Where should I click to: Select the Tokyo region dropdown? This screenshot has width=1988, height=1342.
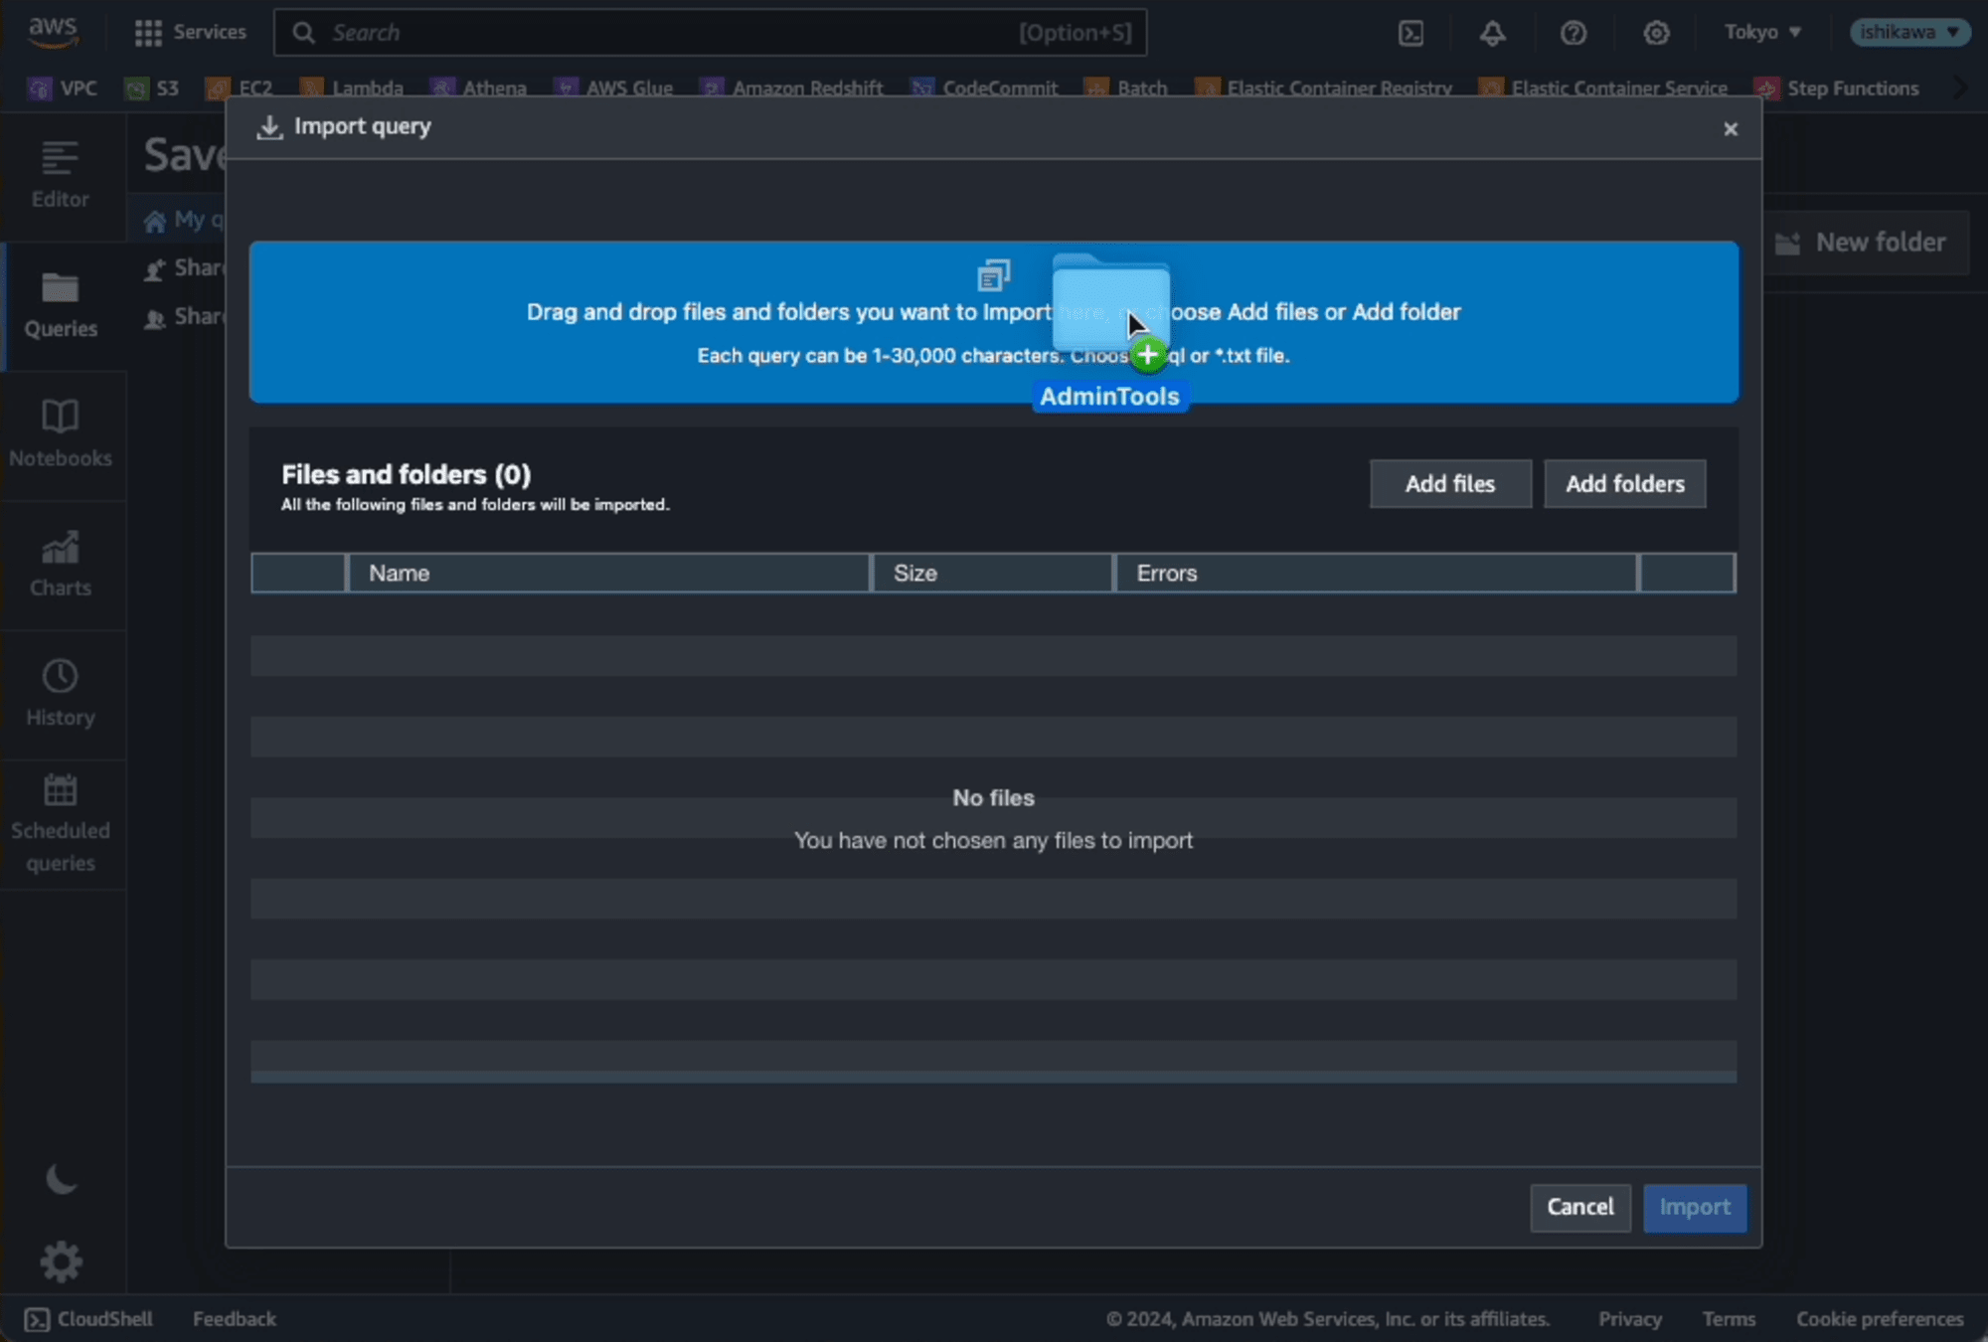pyautogui.click(x=1759, y=32)
